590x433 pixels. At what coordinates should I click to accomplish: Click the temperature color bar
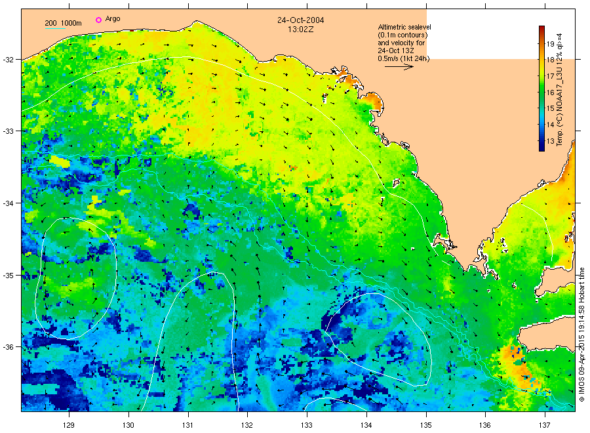tap(542, 89)
